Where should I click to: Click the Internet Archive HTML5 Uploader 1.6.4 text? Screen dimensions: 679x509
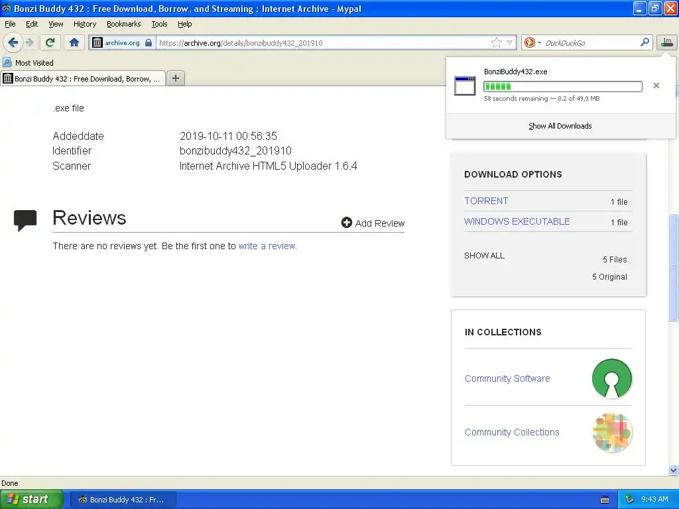point(268,166)
